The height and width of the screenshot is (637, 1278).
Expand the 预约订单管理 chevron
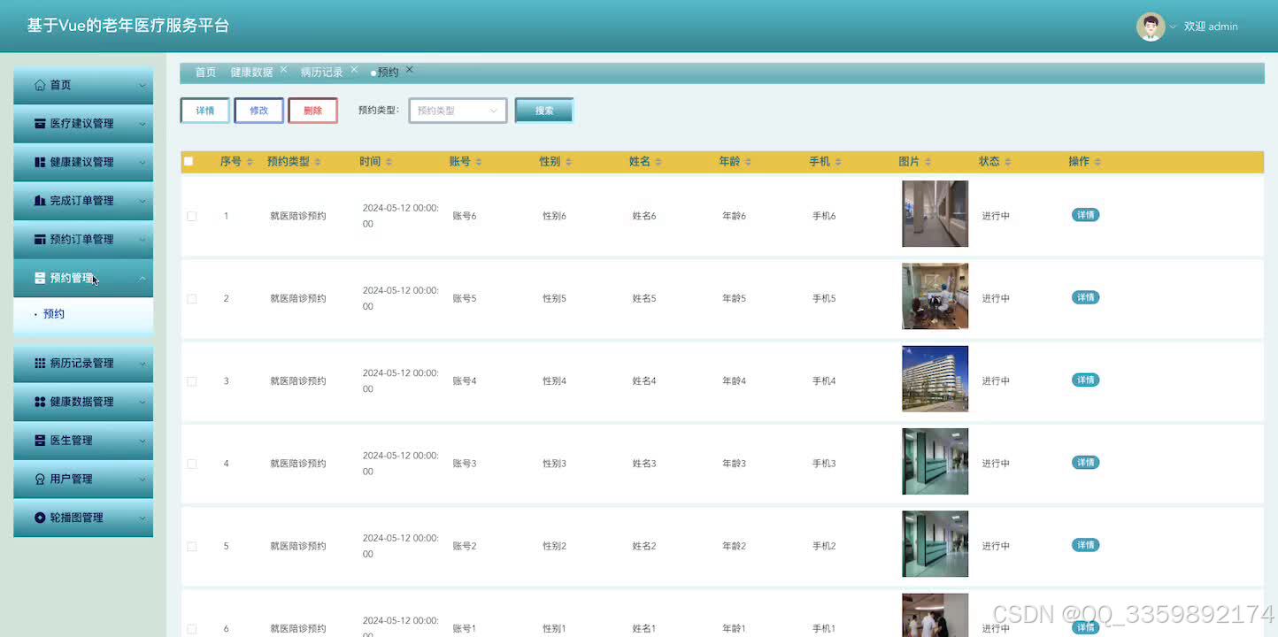tap(142, 240)
